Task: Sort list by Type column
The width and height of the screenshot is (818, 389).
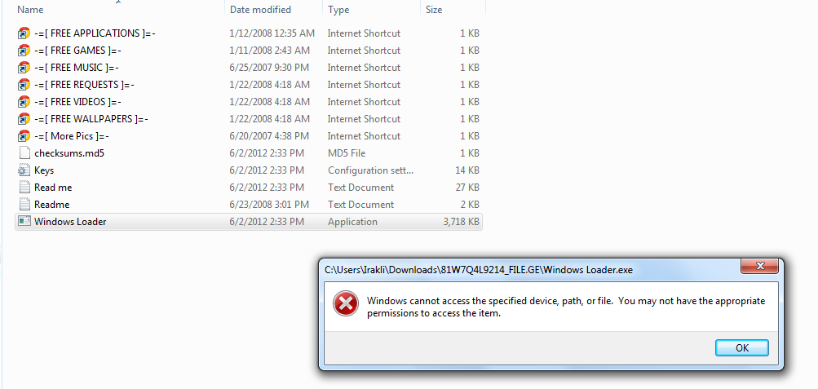Action: [x=338, y=10]
